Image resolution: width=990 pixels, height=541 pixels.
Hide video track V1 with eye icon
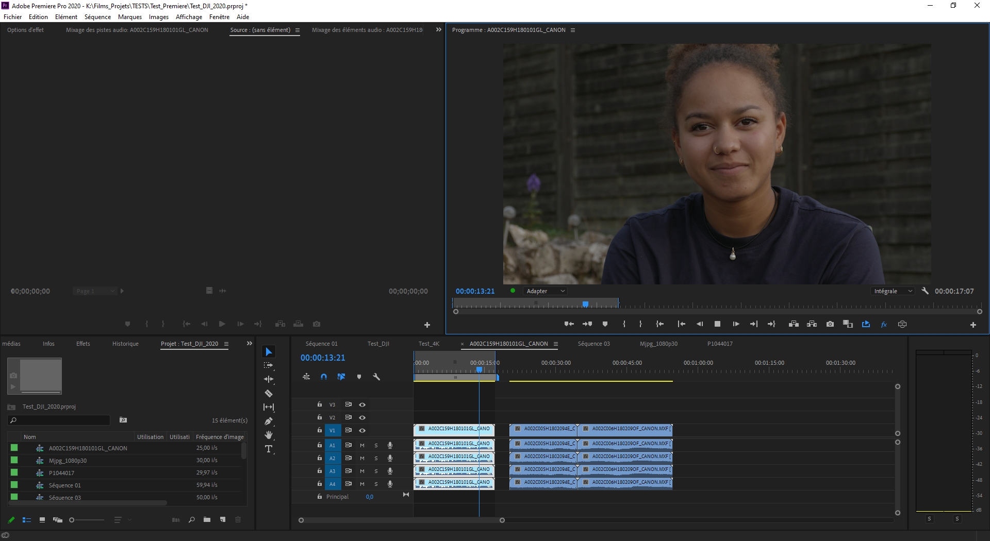pos(362,430)
